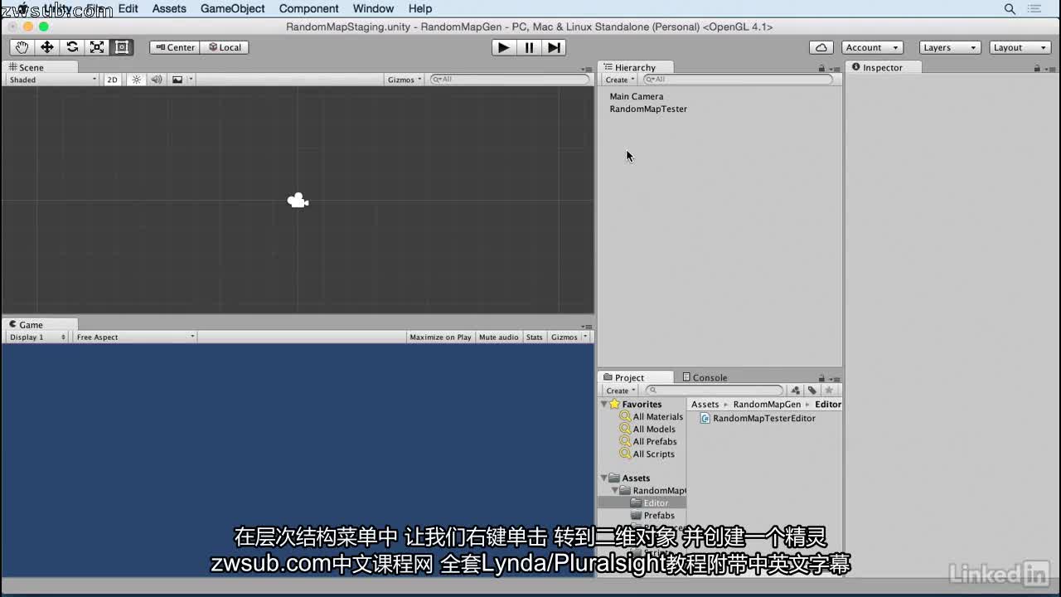Select the Move tool
Viewport: 1061px width, 597px height.
(x=46, y=47)
